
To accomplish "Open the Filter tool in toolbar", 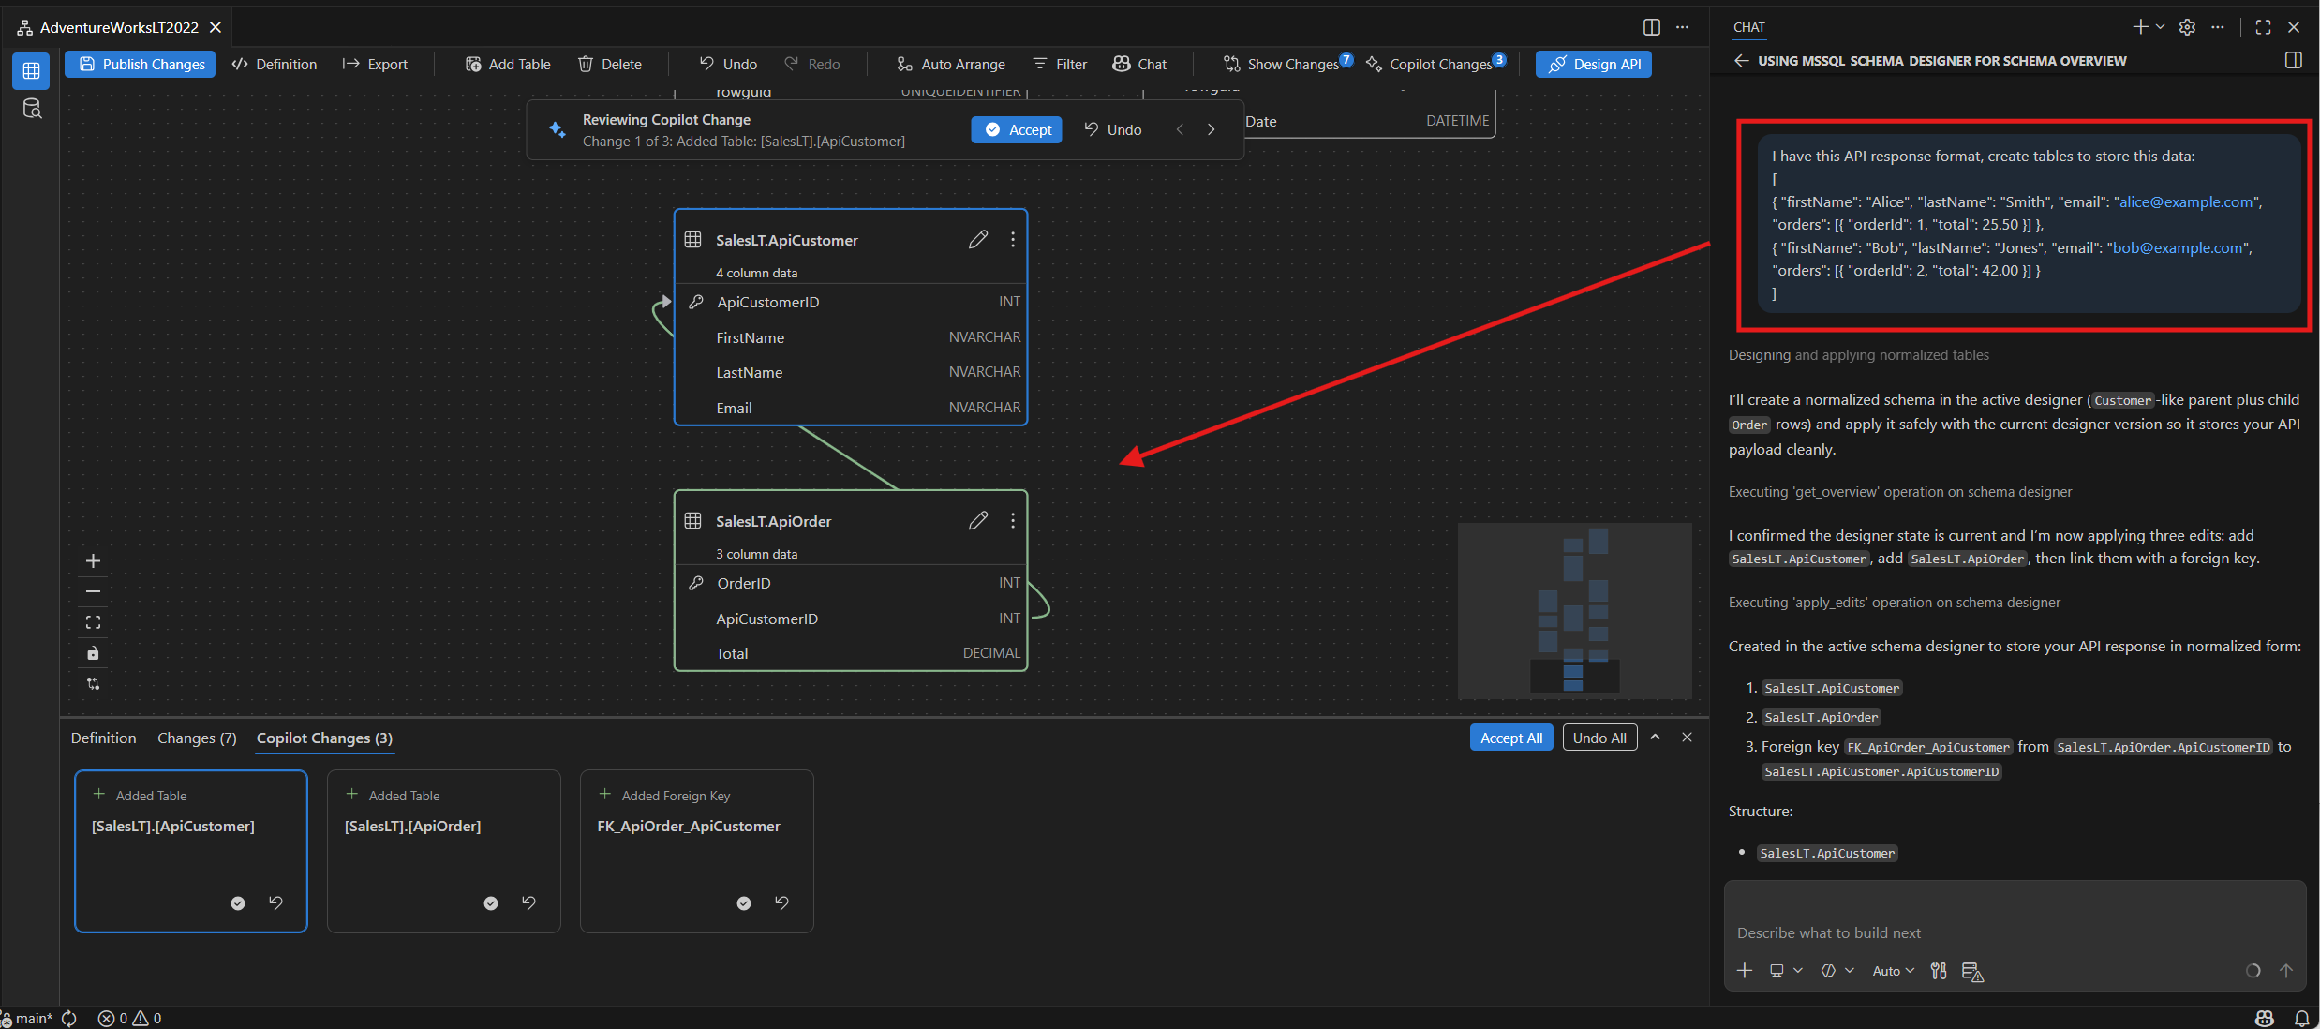I will [x=1060, y=64].
